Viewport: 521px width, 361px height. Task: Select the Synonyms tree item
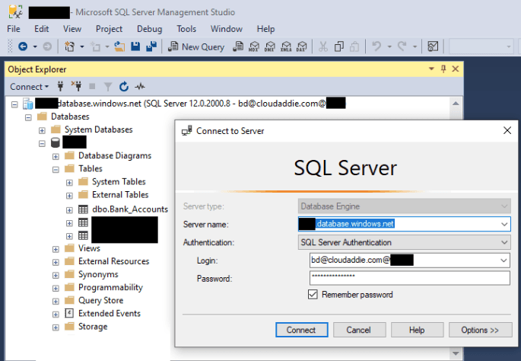98,274
